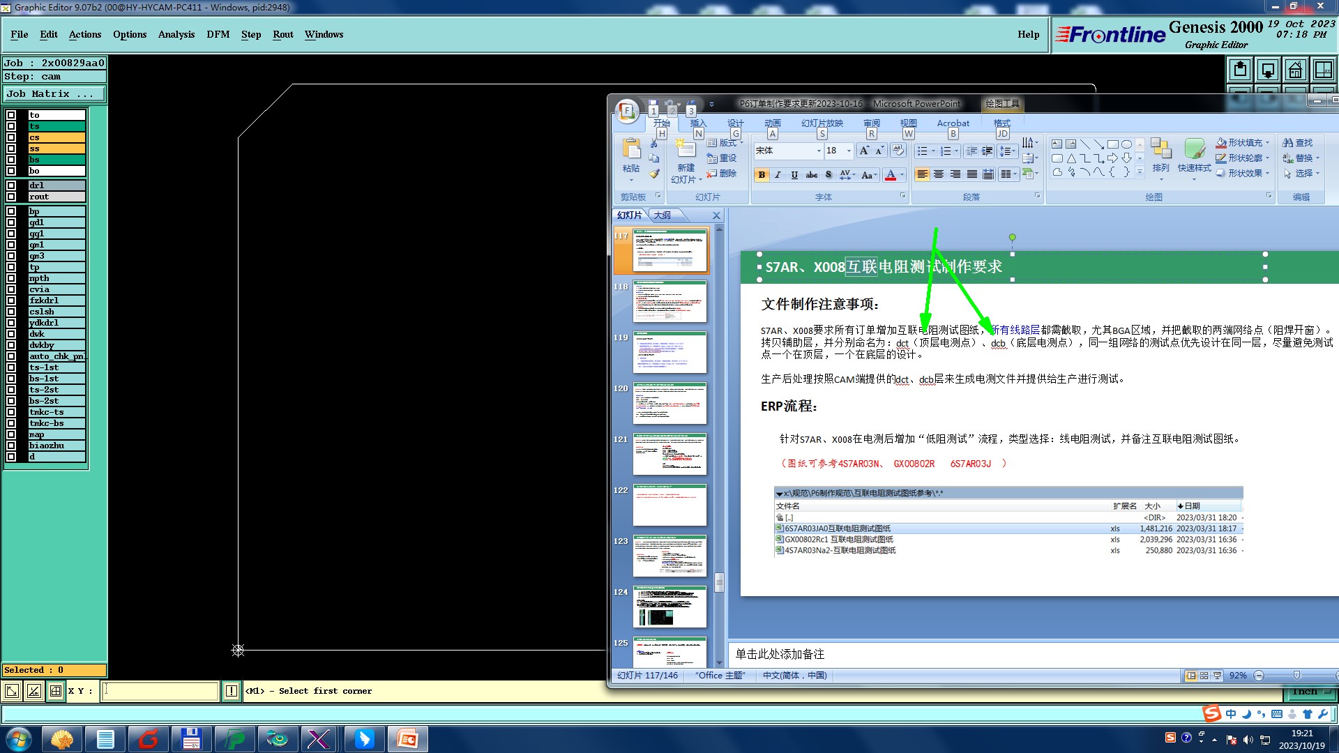Click the first Genesis bottom-left selection tool
The height and width of the screenshot is (753, 1339).
coord(12,691)
